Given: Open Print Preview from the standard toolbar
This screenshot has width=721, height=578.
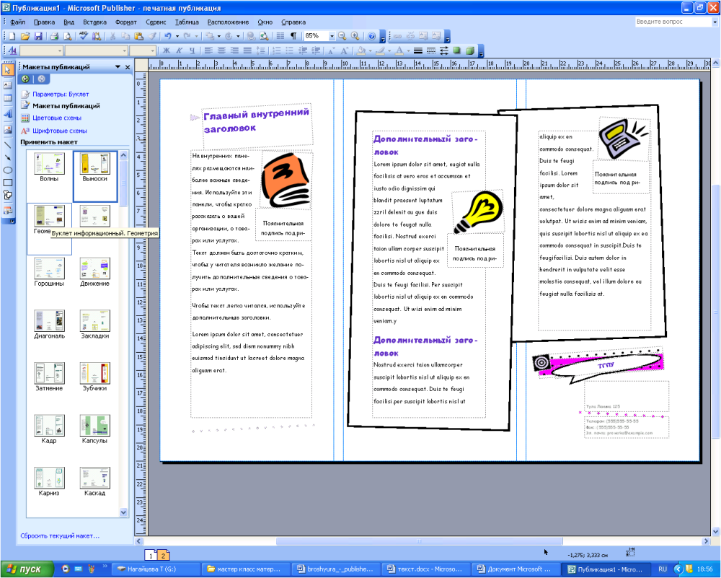Looking at the screenshot, I should tap(68, 36).
